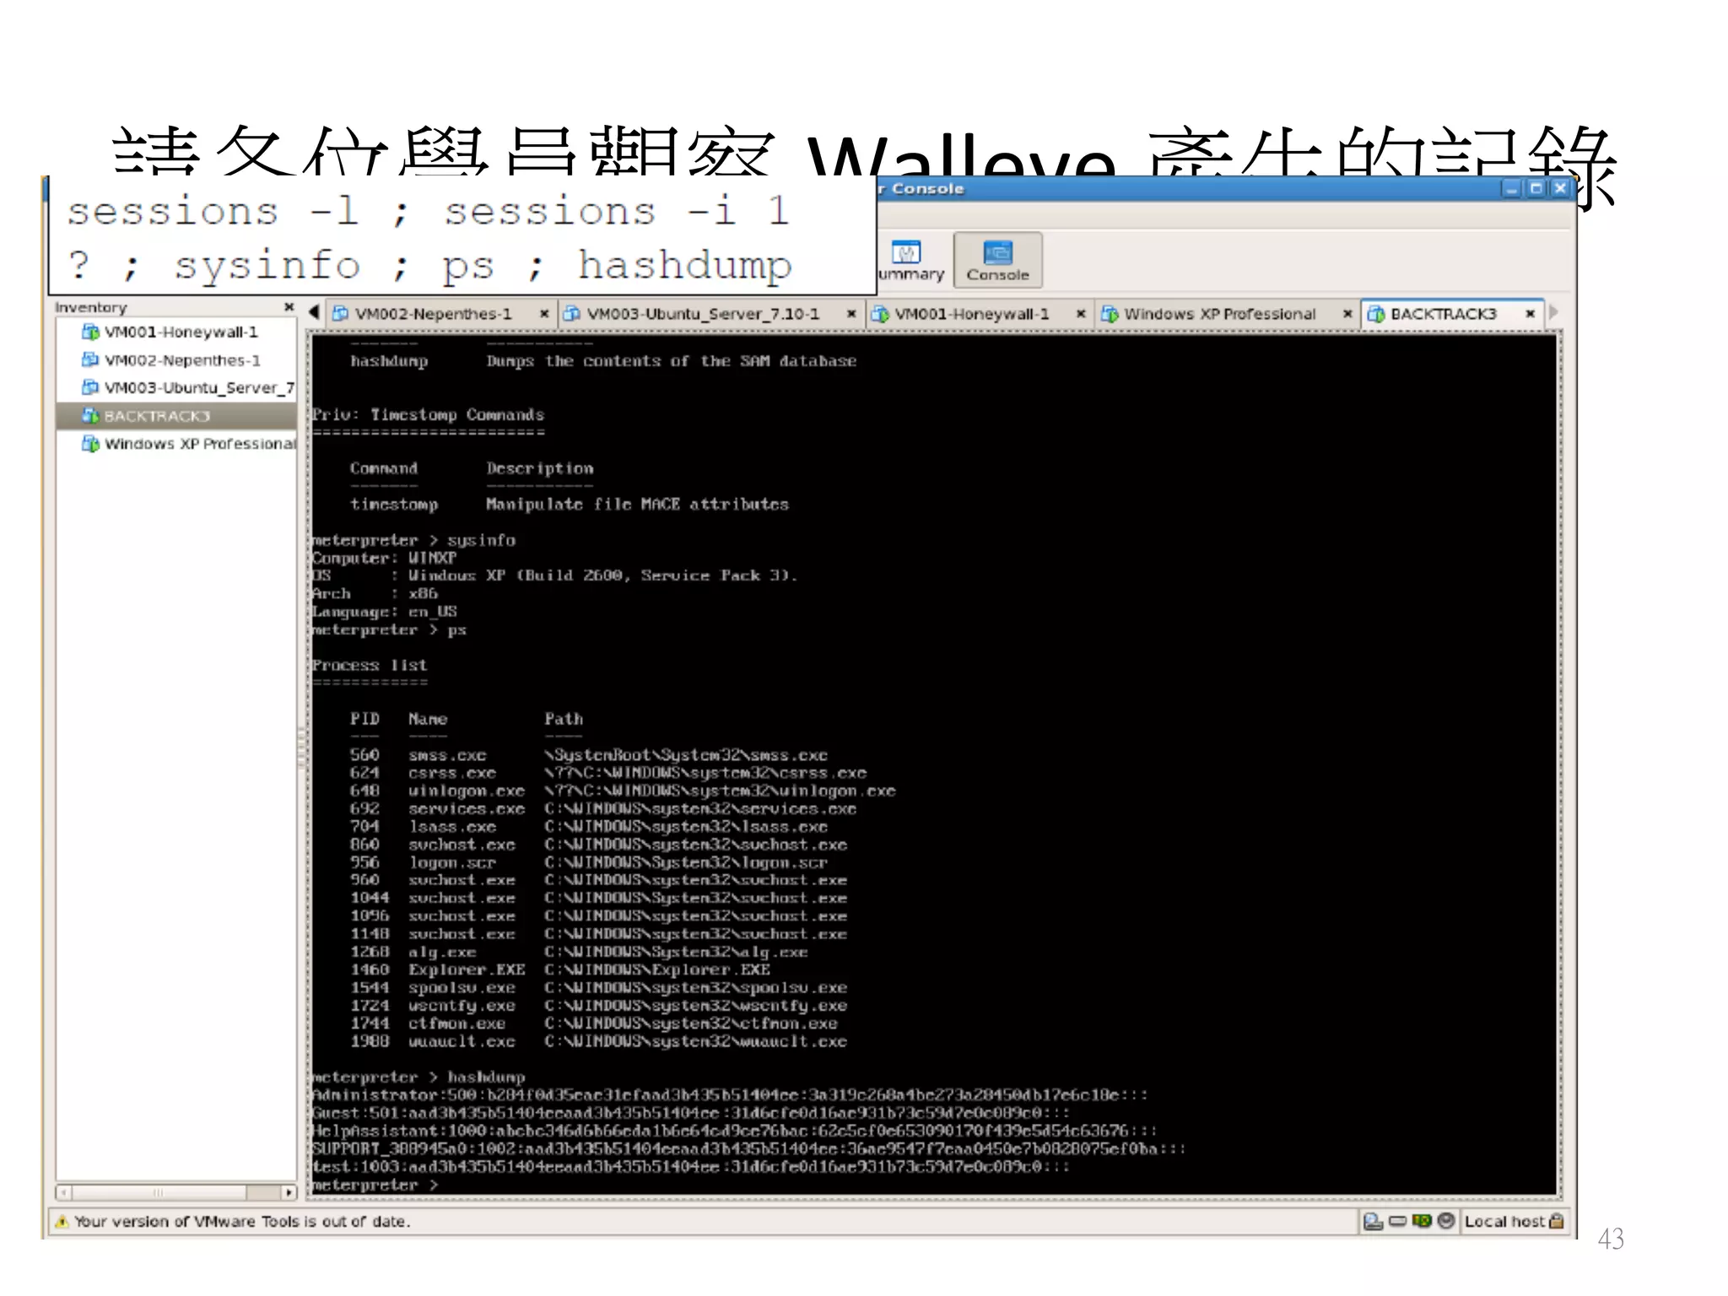This screenshot has height=1296, width=1728.
Task: Click the winlogon.exe process row
Action: coord(623,791)
